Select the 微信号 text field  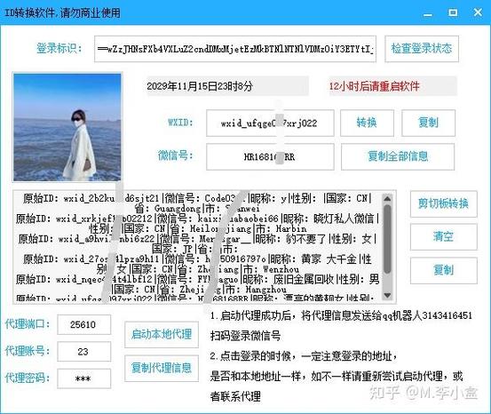pos(270,156)
